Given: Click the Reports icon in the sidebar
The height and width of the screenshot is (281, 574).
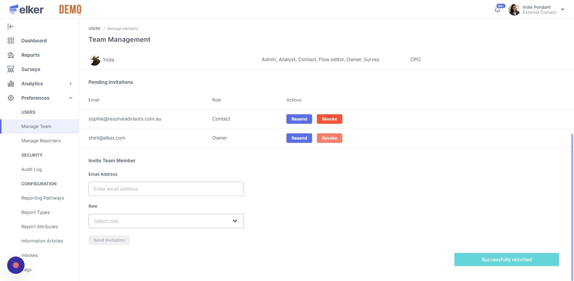Looking at the screenshot, I should point(11,55).
